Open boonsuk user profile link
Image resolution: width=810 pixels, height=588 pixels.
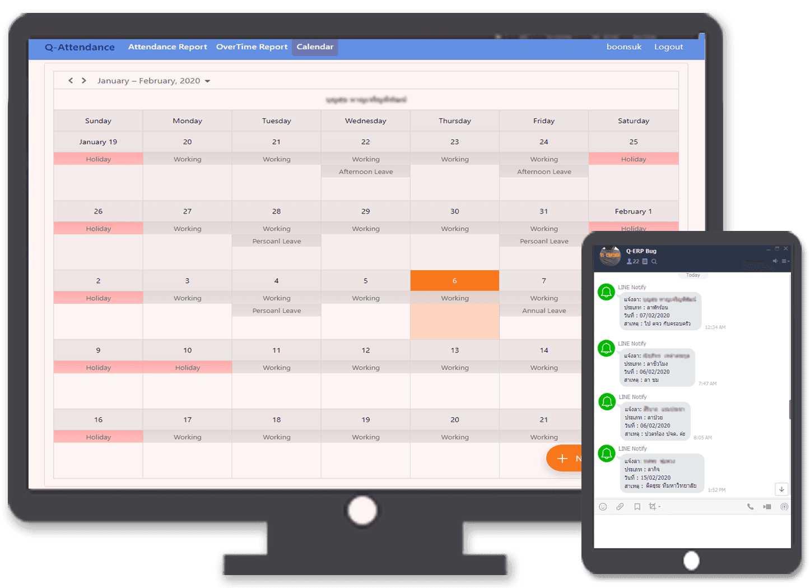[x=624, y=47]
